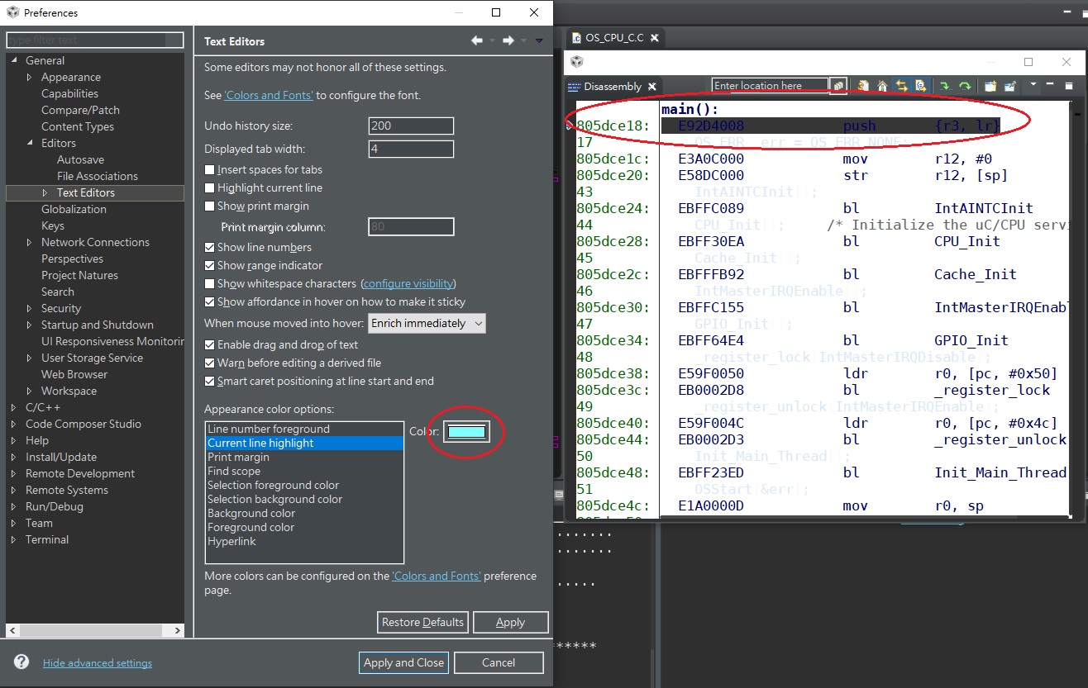Viewport: 1088px width, 688px height.
Task: Close the OS_CPU_C.C editor tab
Action: pos(654,38)
